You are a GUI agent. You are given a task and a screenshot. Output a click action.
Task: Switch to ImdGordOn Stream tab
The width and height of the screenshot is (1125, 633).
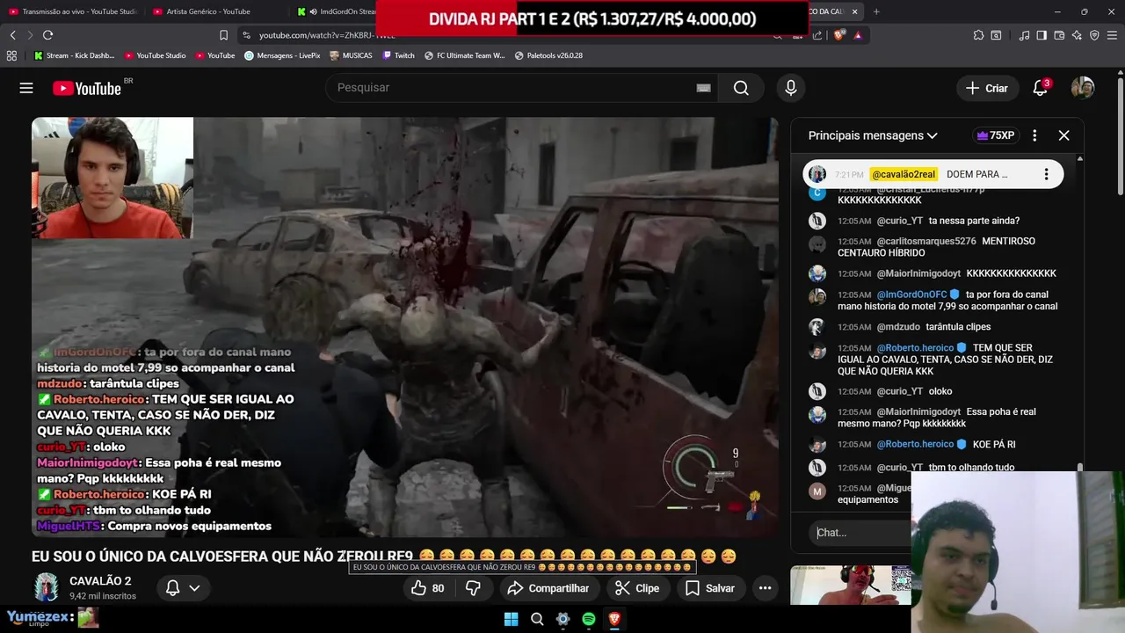tap(336, 11)
